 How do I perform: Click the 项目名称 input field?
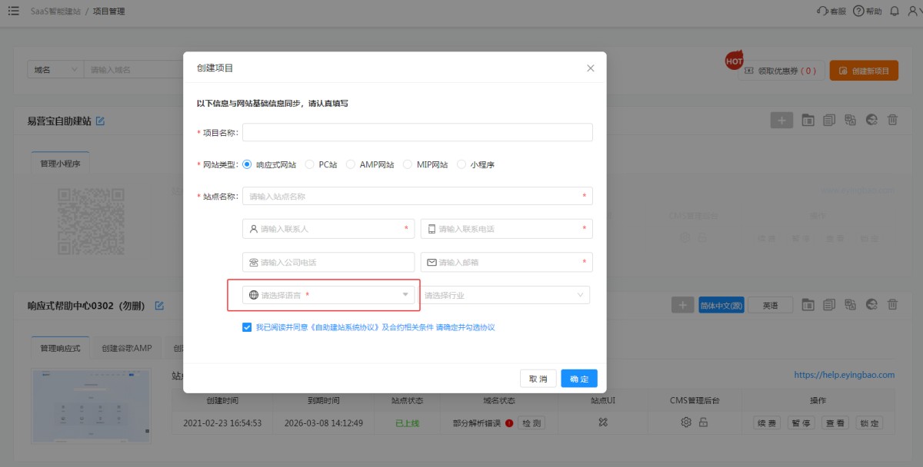[417, 132]
